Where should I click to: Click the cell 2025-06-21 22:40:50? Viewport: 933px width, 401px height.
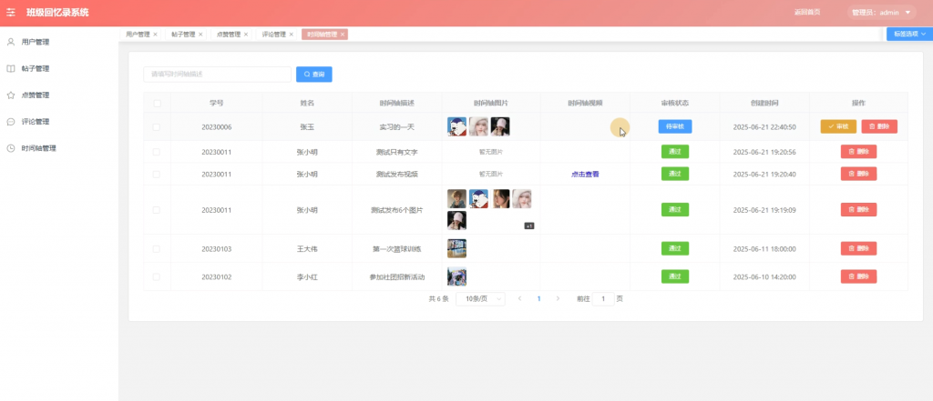(x=764, y=127)
